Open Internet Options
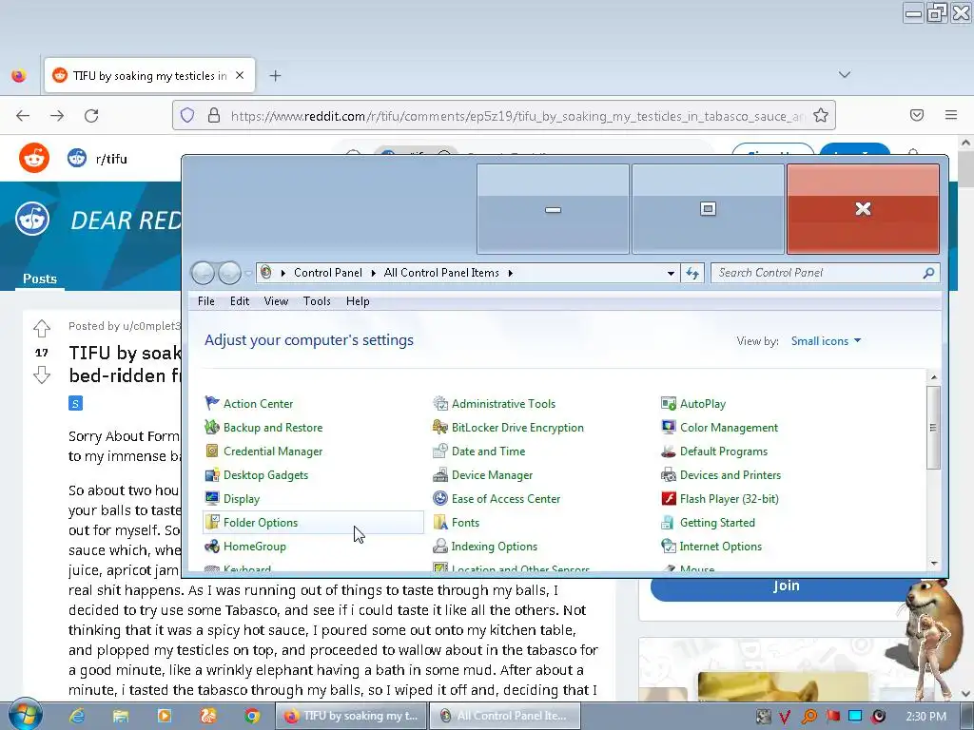 pyautogui.click(x=711, y=547)
